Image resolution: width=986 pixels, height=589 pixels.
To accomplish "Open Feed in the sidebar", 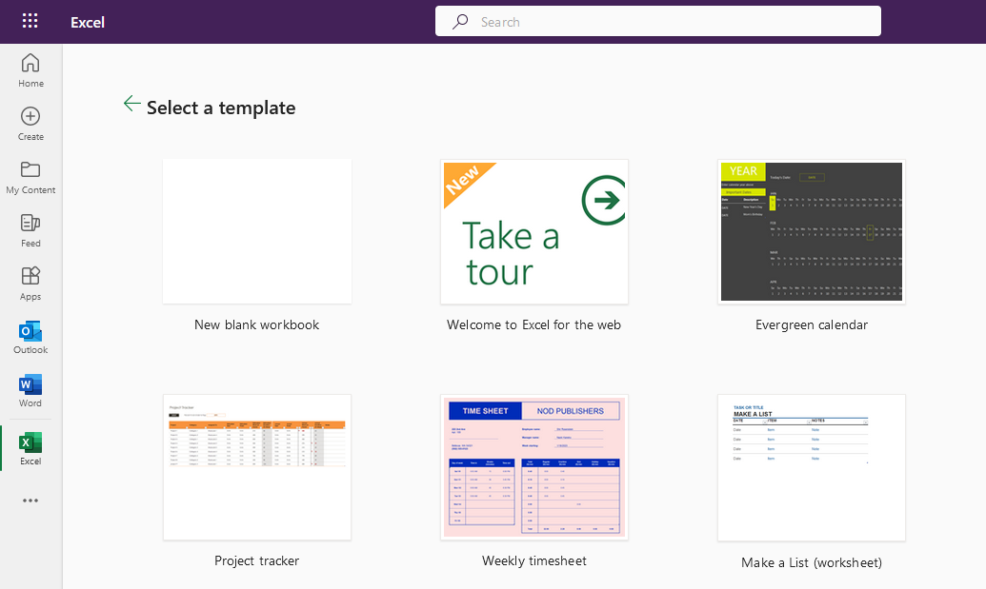I will pos(30,230).
